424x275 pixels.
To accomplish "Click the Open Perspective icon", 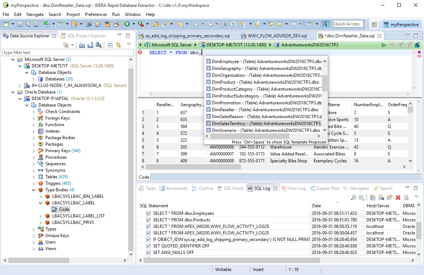I will pyautogui.click(x=374, y=24).
